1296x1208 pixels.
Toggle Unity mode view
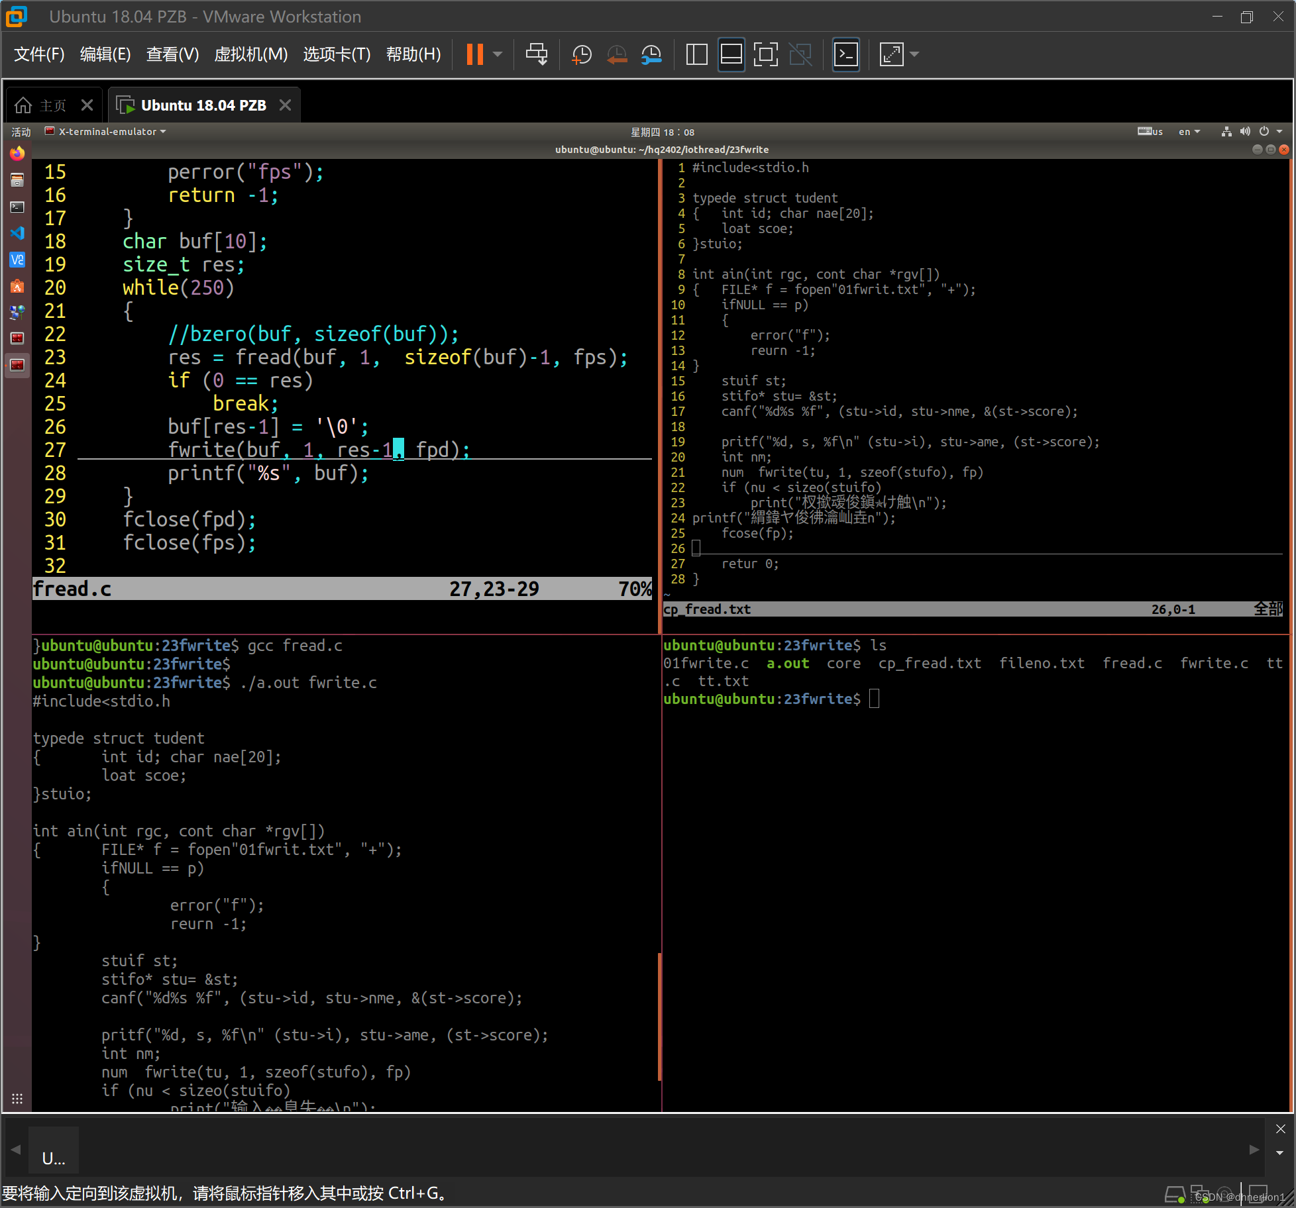pyautogui.click(x=800, y=54)
